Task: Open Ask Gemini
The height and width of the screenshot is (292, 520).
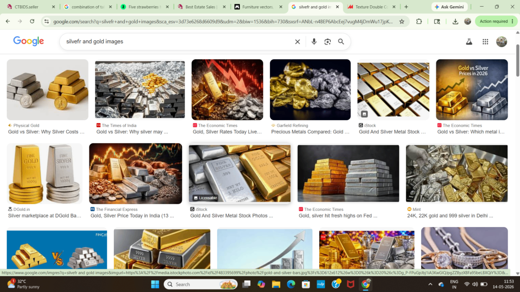Action: click(450, 7)
